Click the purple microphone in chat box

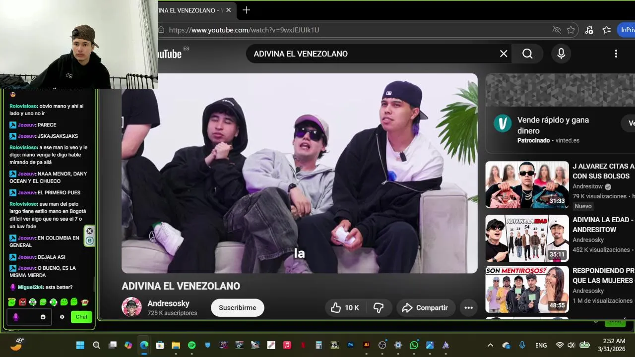15,317
